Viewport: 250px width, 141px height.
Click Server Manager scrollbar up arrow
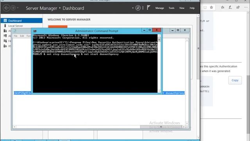(x=198, y=16)
